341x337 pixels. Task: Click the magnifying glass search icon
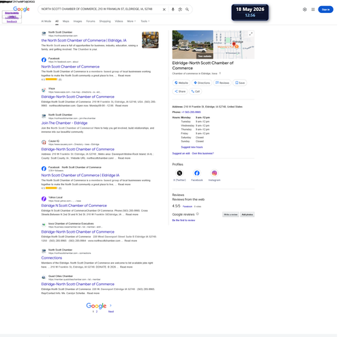pos(187,10)
